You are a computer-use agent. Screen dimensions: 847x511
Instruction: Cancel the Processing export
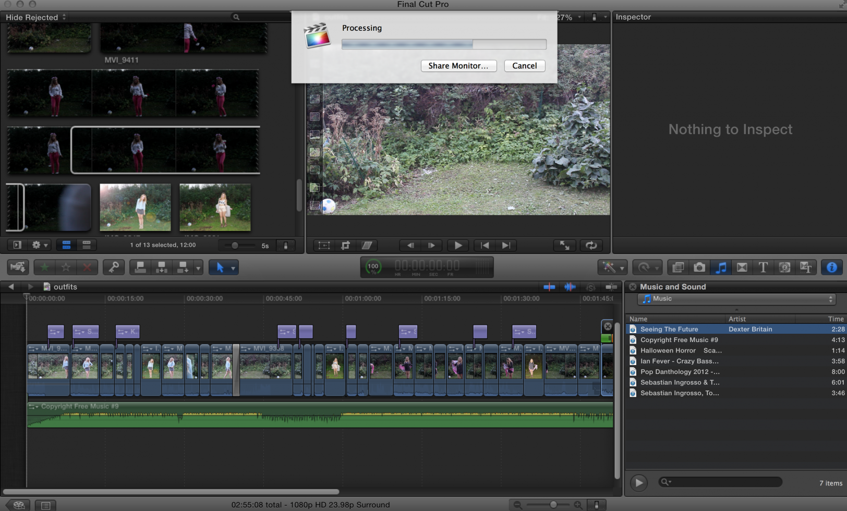point(524,66)
